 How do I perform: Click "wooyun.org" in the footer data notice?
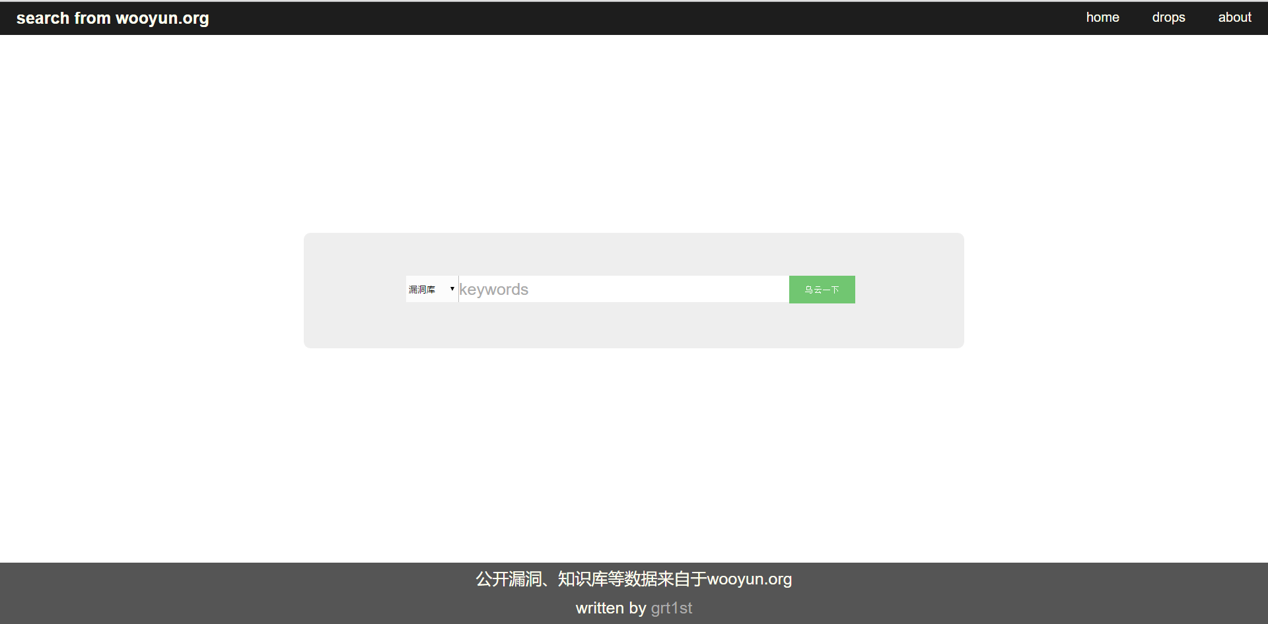point(749,579)
